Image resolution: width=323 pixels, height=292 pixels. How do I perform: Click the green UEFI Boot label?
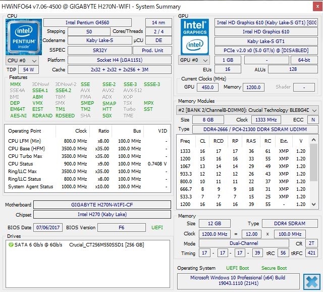point(238,268)
